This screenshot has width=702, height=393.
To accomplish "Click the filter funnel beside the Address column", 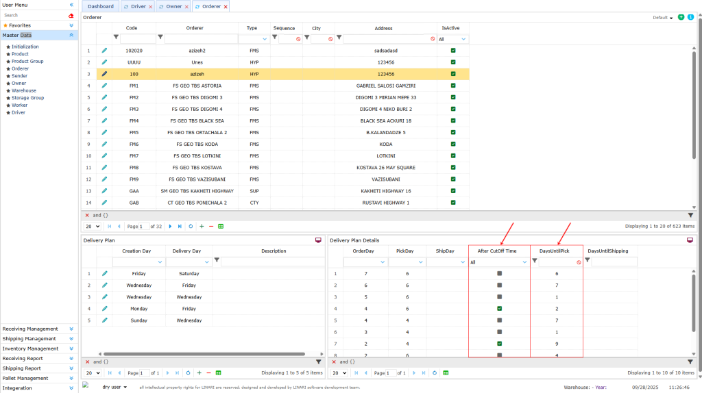I will point(339,39).
